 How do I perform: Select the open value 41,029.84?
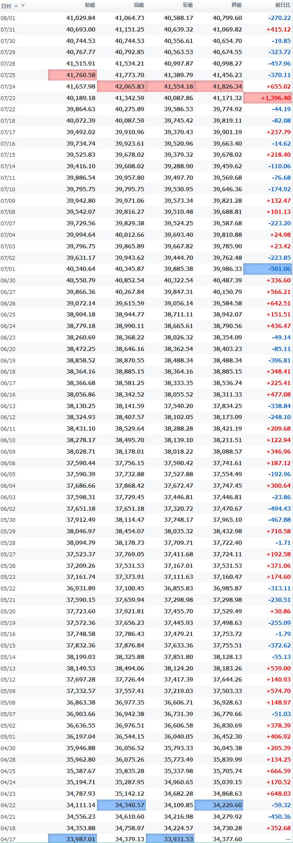point(81,18)
